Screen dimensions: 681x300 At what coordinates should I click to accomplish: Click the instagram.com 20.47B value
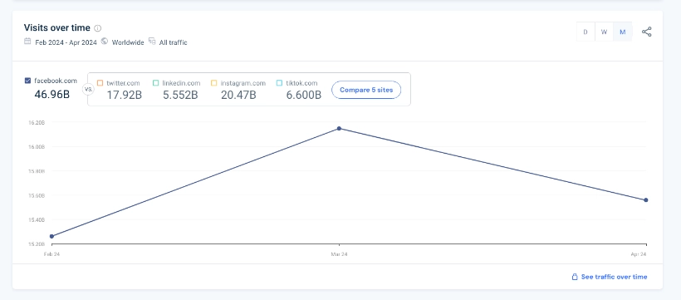click(x=238, y=96)
